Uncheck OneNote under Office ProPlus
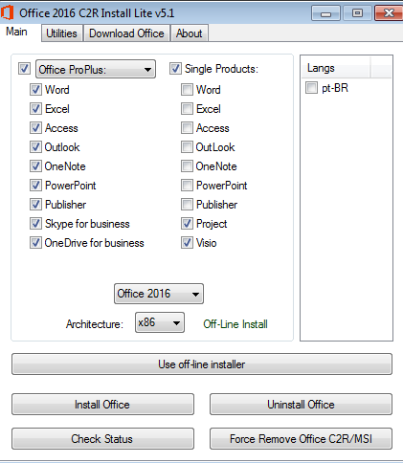 [35, 166]
